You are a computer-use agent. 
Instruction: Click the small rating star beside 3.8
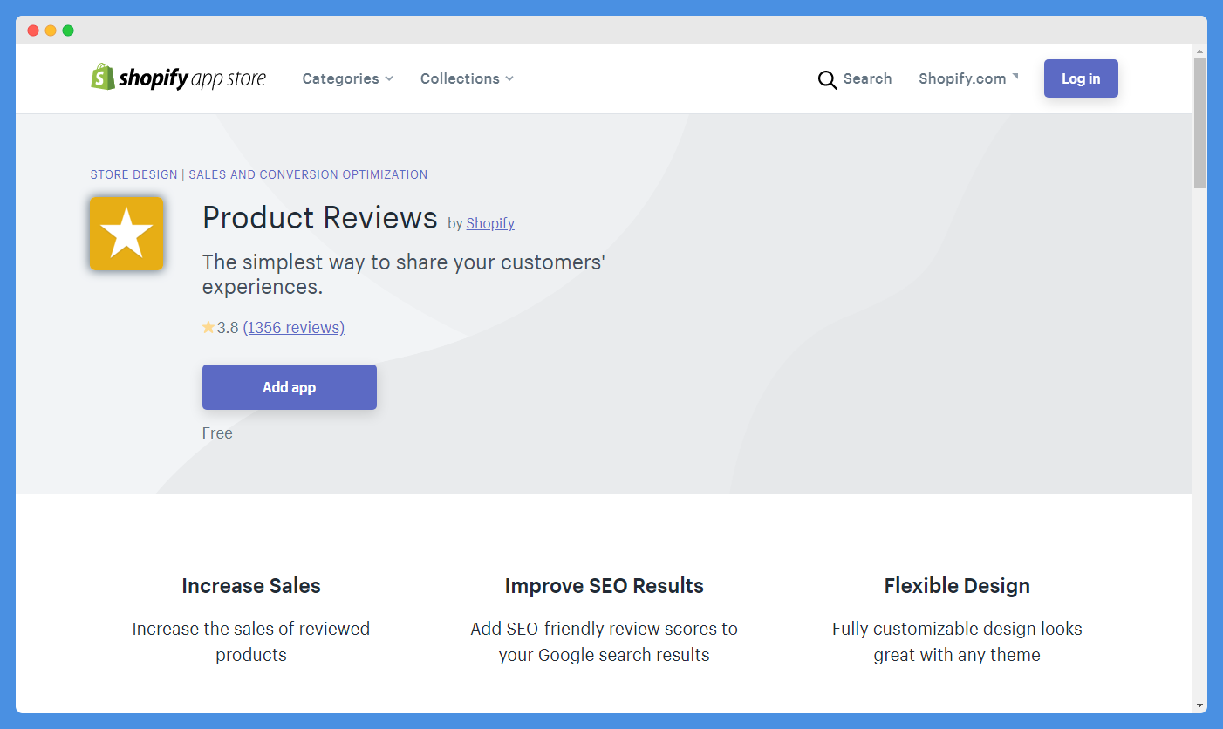(x=208, y=328)
